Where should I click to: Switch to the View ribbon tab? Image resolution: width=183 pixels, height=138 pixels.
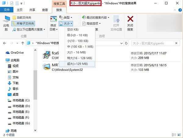pos(45,10)
